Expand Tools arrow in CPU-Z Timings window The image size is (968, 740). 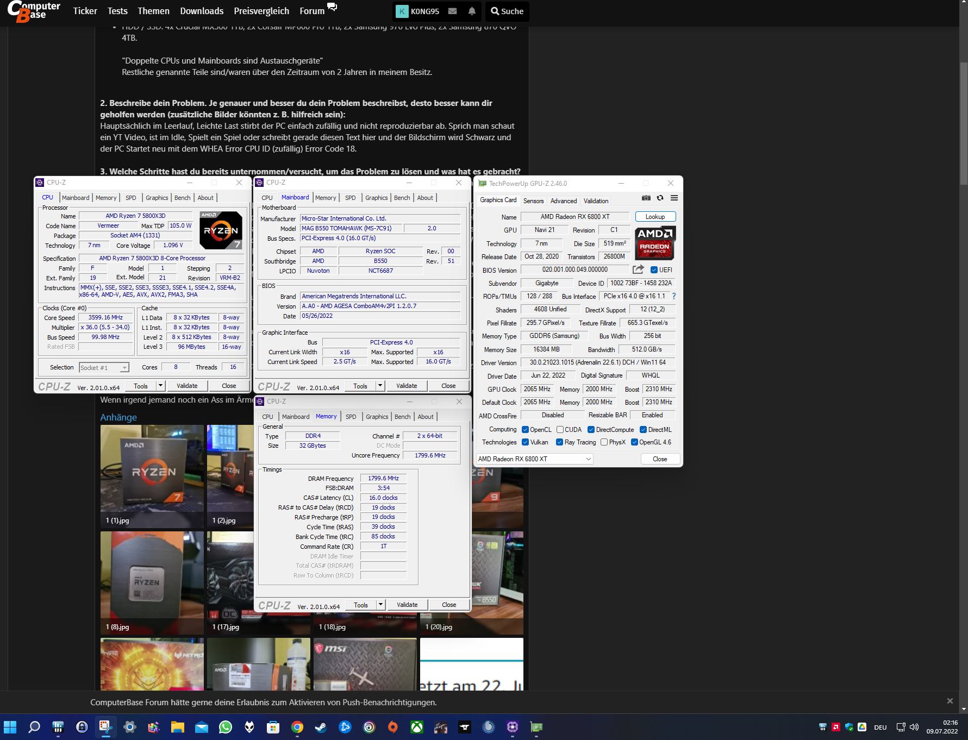[x=380, y=604]
